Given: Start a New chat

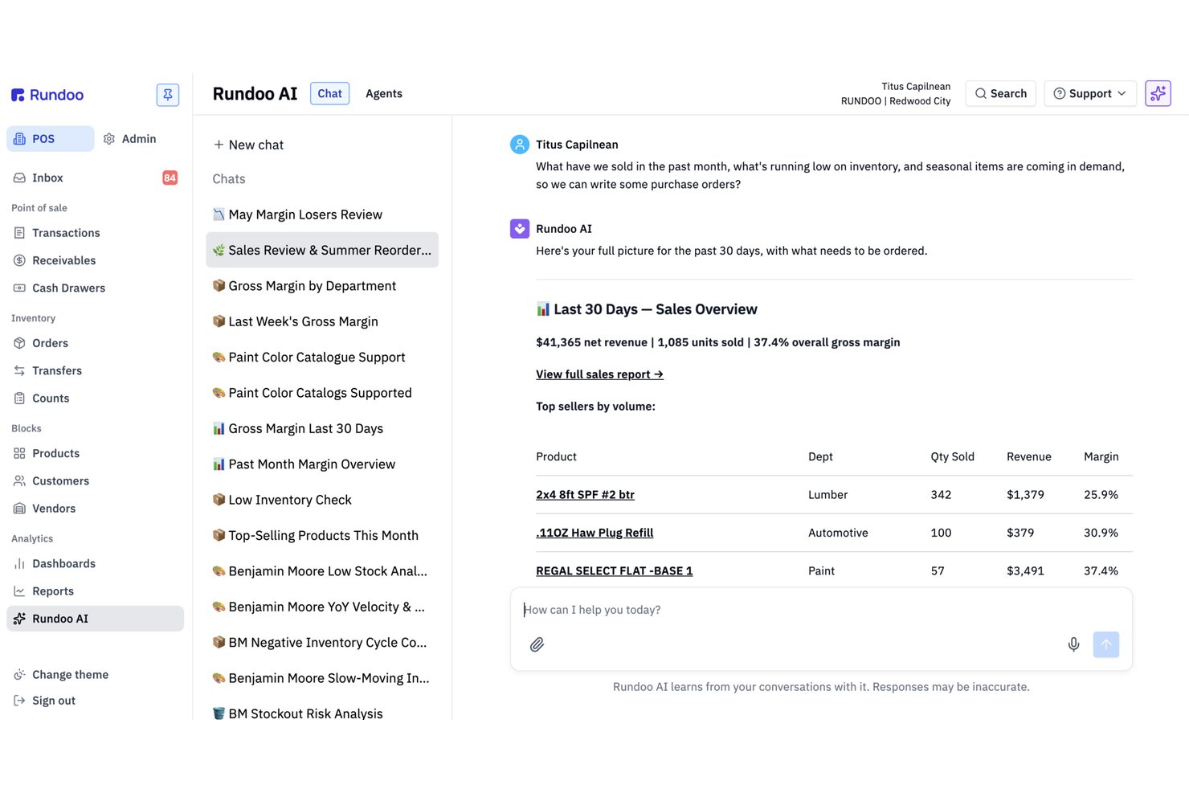Looking at the screenshot, I should coord(248,145).
